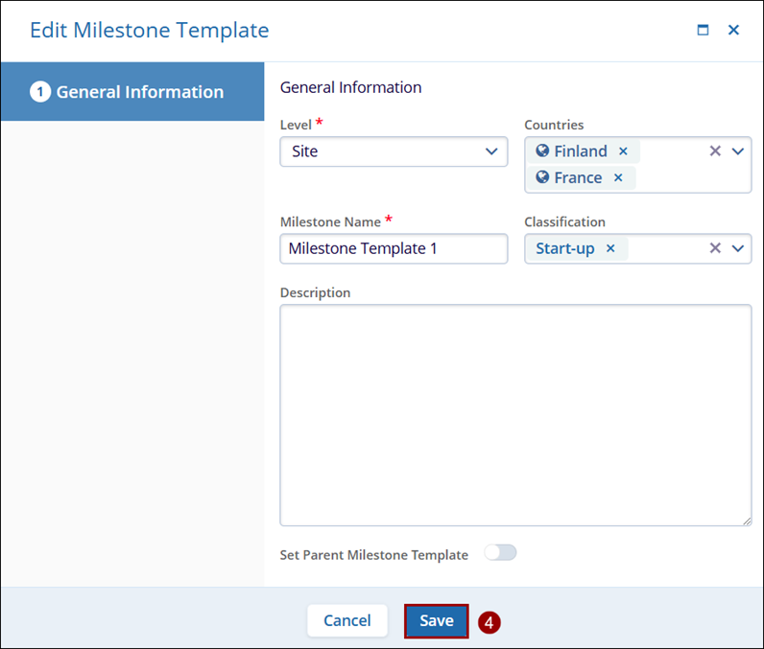This screenshot has height=649, width=764.
Task: Expand the Countries dropdown arrow
Action: point(738,151)
